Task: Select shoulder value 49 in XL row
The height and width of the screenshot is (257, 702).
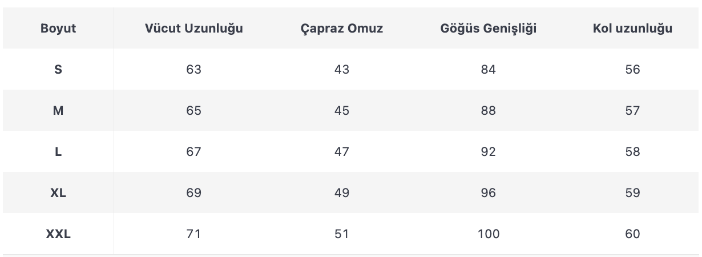Action: [341, 193]
